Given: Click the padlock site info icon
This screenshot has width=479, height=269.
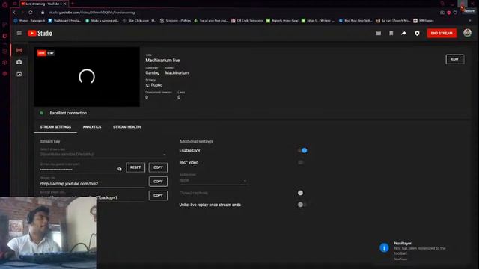Looking at the screenshot, I should pos(43,13).
